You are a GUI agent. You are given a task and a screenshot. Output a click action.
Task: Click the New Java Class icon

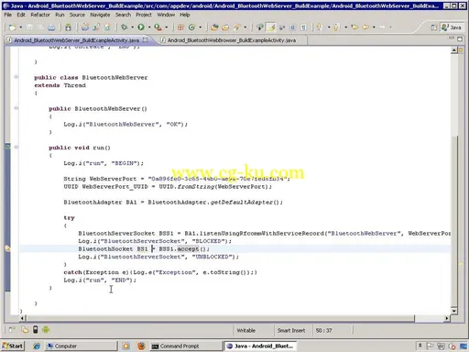(191, 27)
